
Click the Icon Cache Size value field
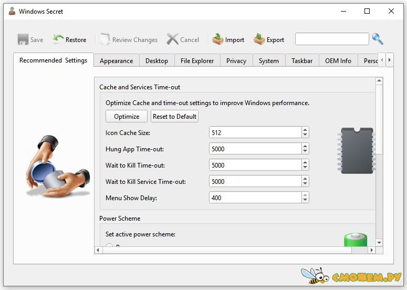255,133
